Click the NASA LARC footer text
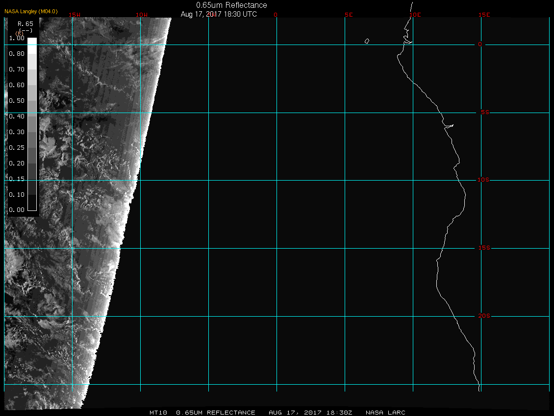Screen dimensions: 554x416 click(x=385, y=413)
